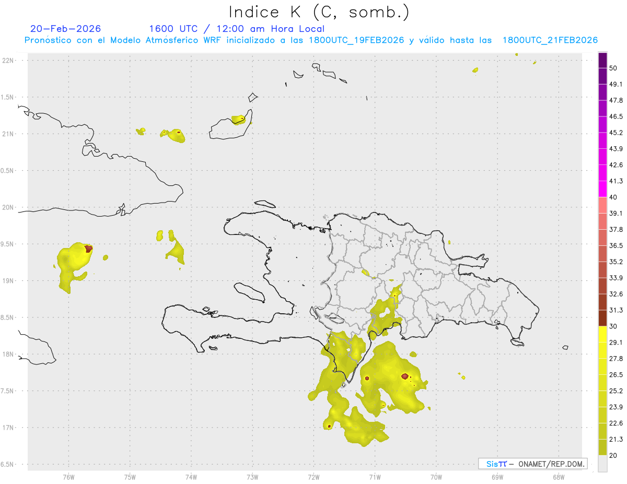Select the "23.9" color scale value
This screenshot has width=627, height=484.
pos(616,407)
